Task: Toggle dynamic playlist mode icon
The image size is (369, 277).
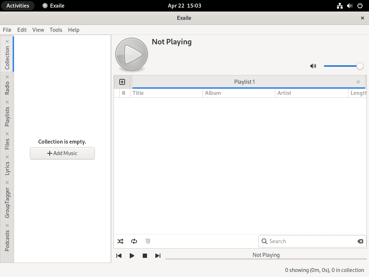Action: click(x=147, y=241)
